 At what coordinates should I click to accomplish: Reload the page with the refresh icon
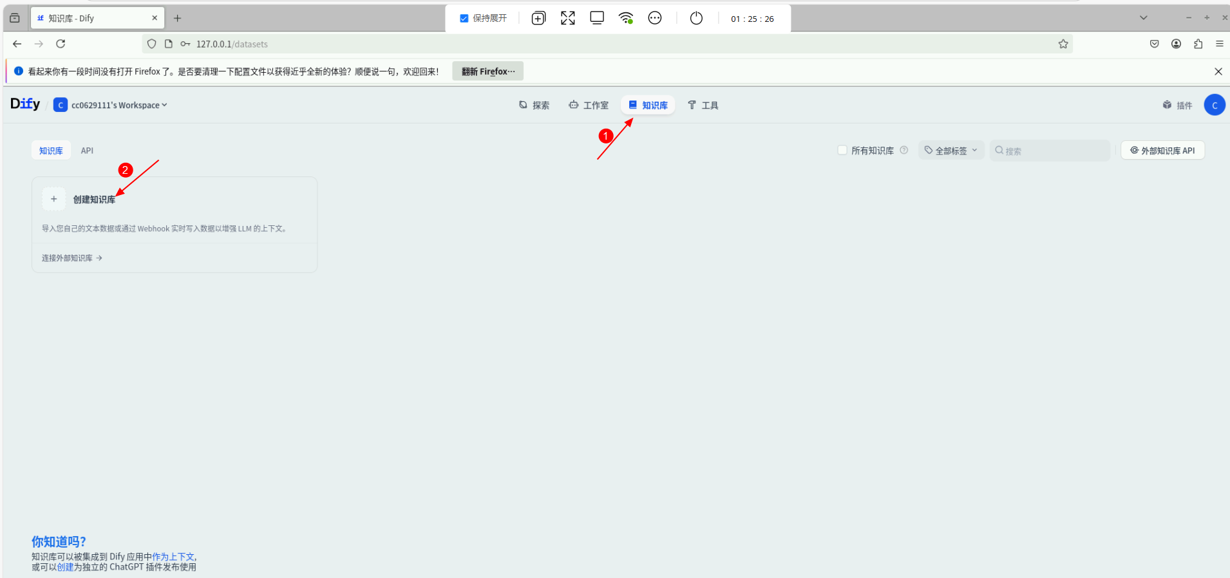click(61, 44)
